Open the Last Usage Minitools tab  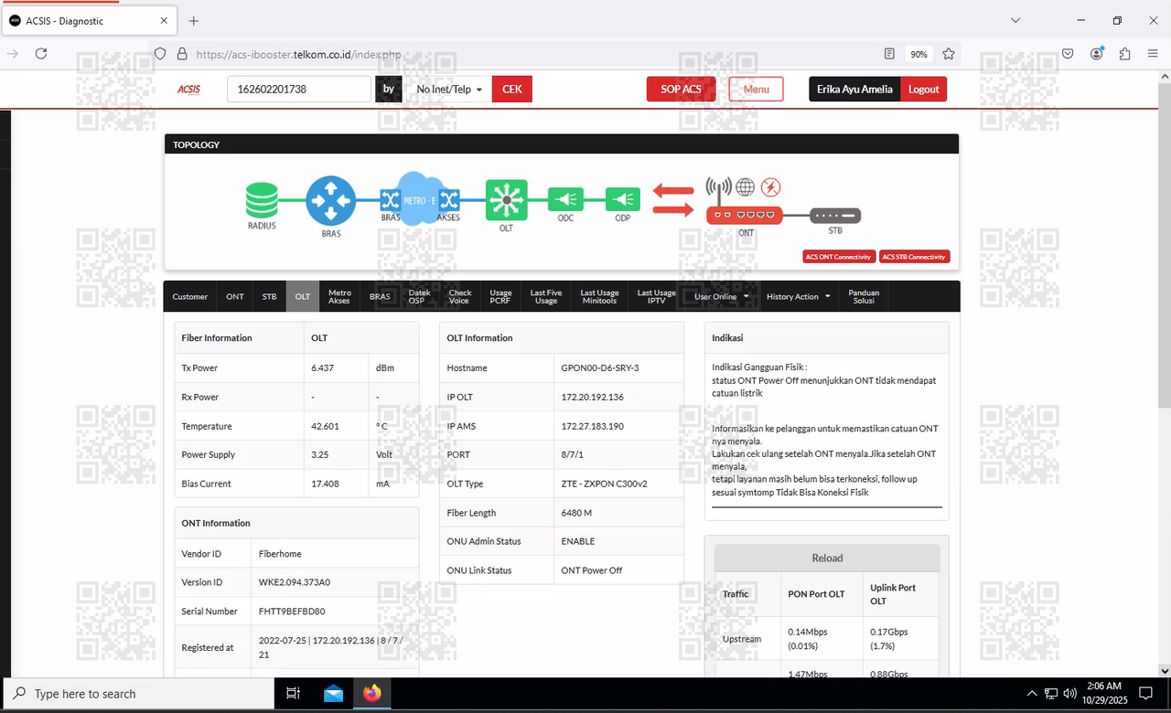pyautogui.click(x=599, y=296)
